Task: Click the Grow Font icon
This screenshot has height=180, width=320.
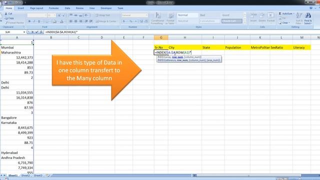Action: [x=59, y=15]
